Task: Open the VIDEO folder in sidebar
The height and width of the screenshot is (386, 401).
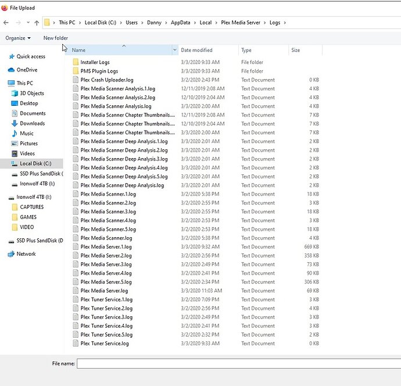Action: (x=27, y=227)
